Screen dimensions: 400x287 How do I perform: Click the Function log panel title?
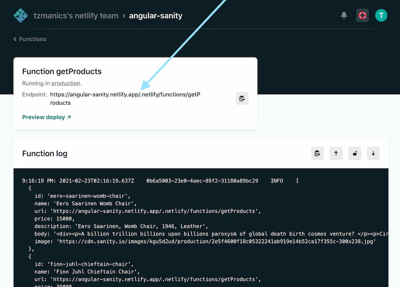click(45, 153)
